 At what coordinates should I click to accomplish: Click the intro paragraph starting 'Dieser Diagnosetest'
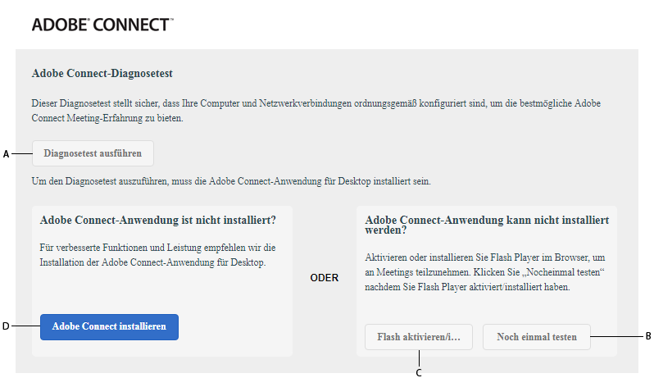(316, 112)
